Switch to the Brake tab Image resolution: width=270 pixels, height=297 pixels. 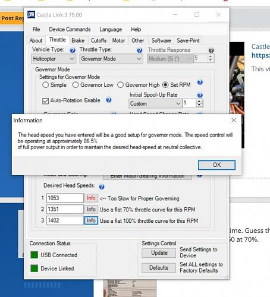click(78, 40)
